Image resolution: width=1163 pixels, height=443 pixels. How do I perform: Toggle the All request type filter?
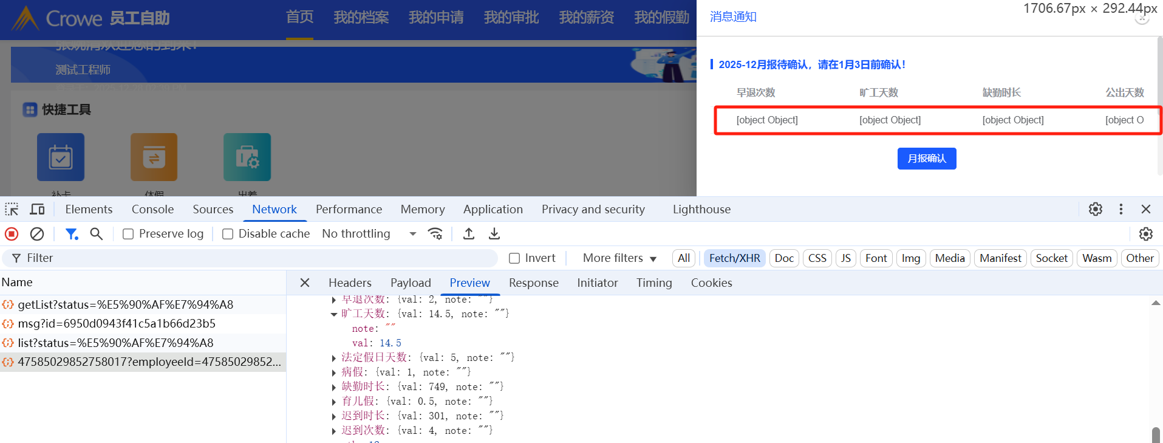(684, 258)
